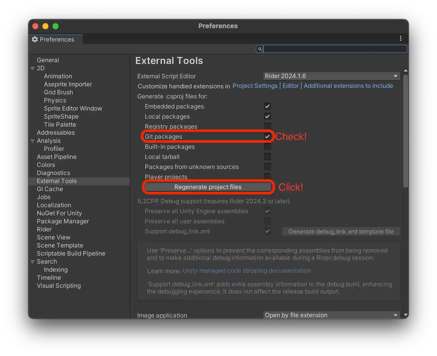This screenshot has height=356, width=437.
Task: Enable Registry packages generation
Action: pos(267,126)
